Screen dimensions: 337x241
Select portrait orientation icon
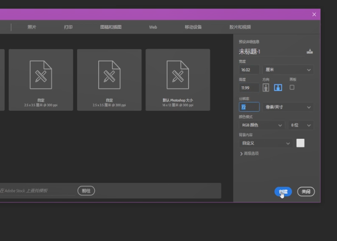click(x=266, y=88)
